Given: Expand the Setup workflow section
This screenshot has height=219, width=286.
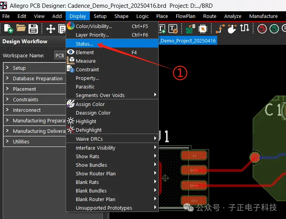Looking at the screenshot, I should (x=7, y=68).
